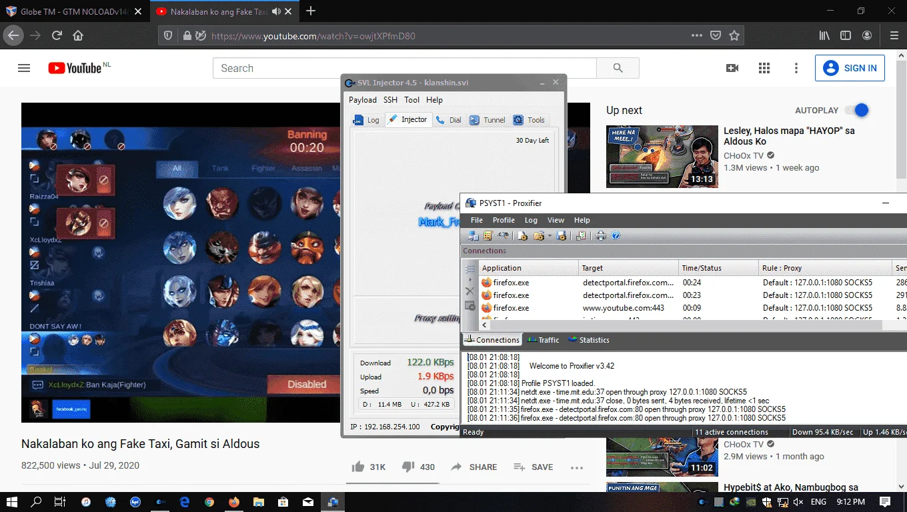This screenshot has height=512, width=907.
Task: Sort by Time/Status column header
Action: [719, 268]
